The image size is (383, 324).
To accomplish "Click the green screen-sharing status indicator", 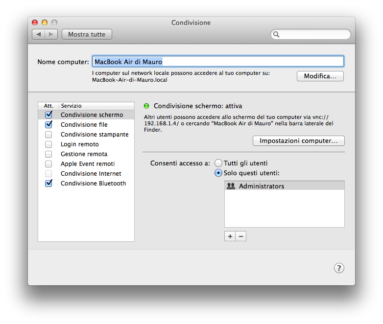I will (x=146, y=106).
